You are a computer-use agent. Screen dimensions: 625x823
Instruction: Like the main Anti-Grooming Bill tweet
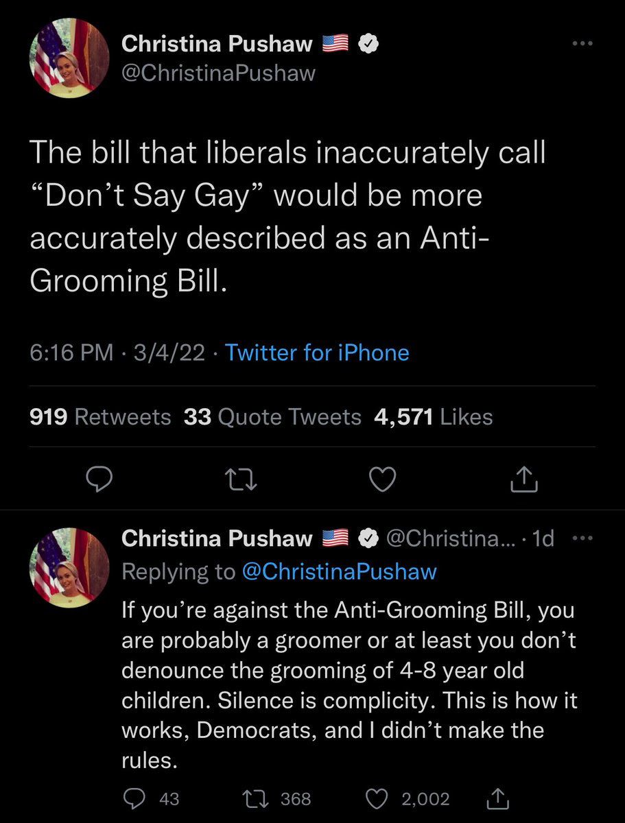[x=382, y=479]
